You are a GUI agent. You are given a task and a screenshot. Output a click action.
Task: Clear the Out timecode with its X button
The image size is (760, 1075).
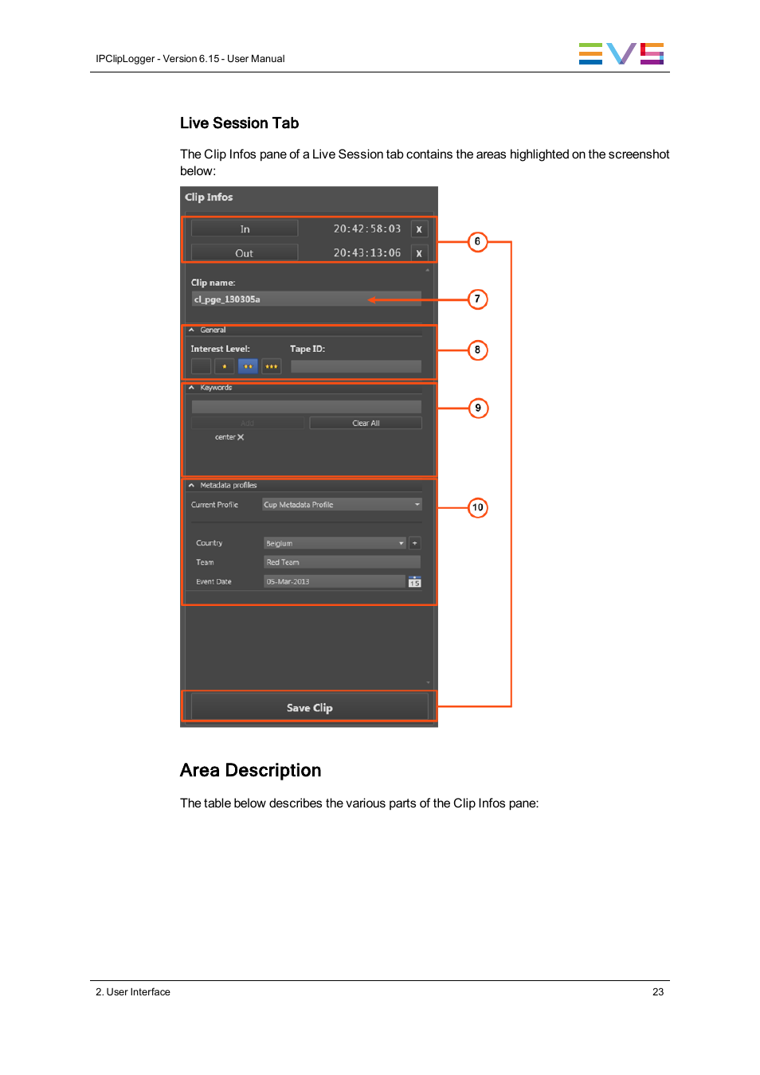point(419,253)
